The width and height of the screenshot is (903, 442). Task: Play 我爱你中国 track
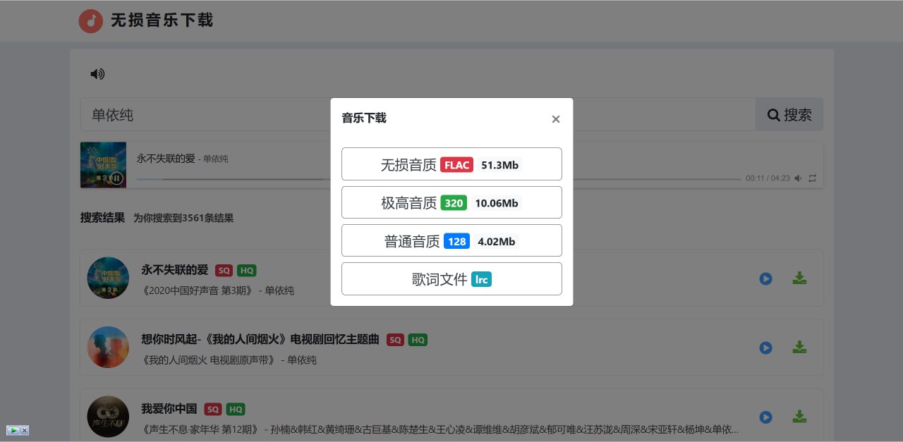click(765, 417)
